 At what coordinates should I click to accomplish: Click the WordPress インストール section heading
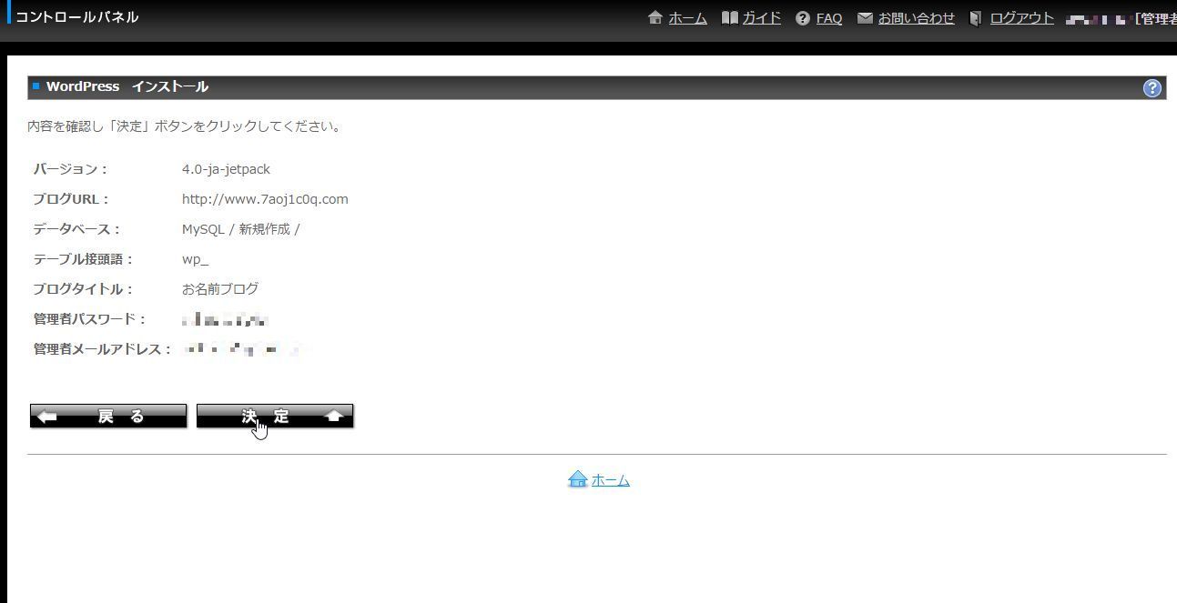pos(127,87)
